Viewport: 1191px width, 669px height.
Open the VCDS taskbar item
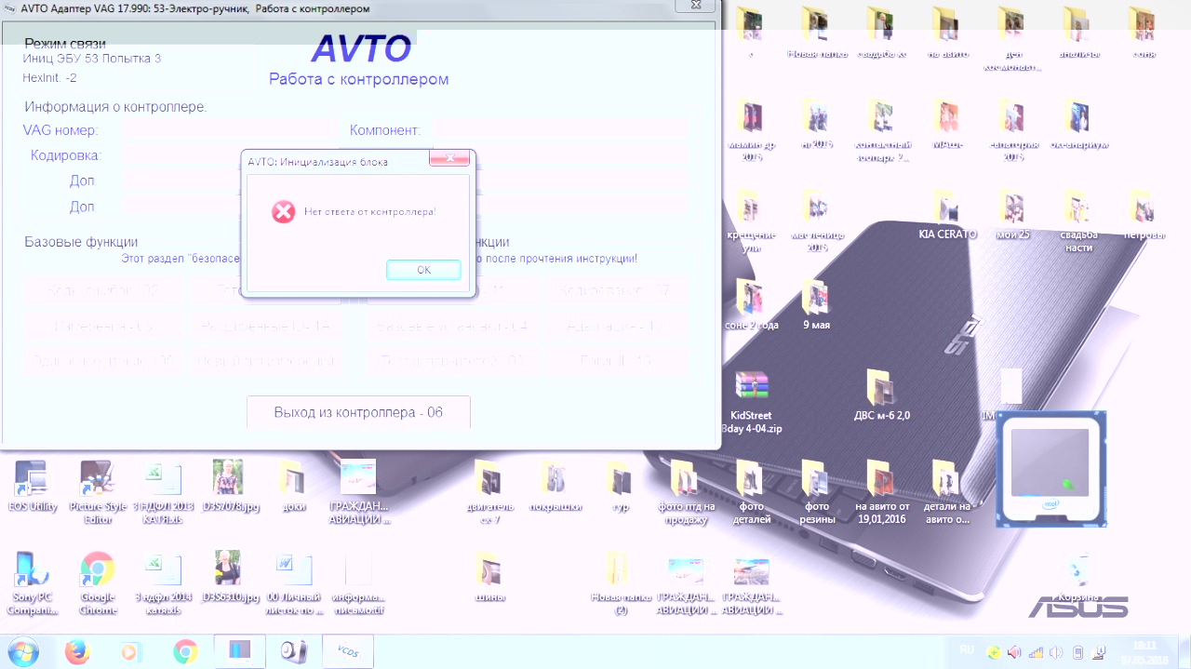[x=348, y=651]
